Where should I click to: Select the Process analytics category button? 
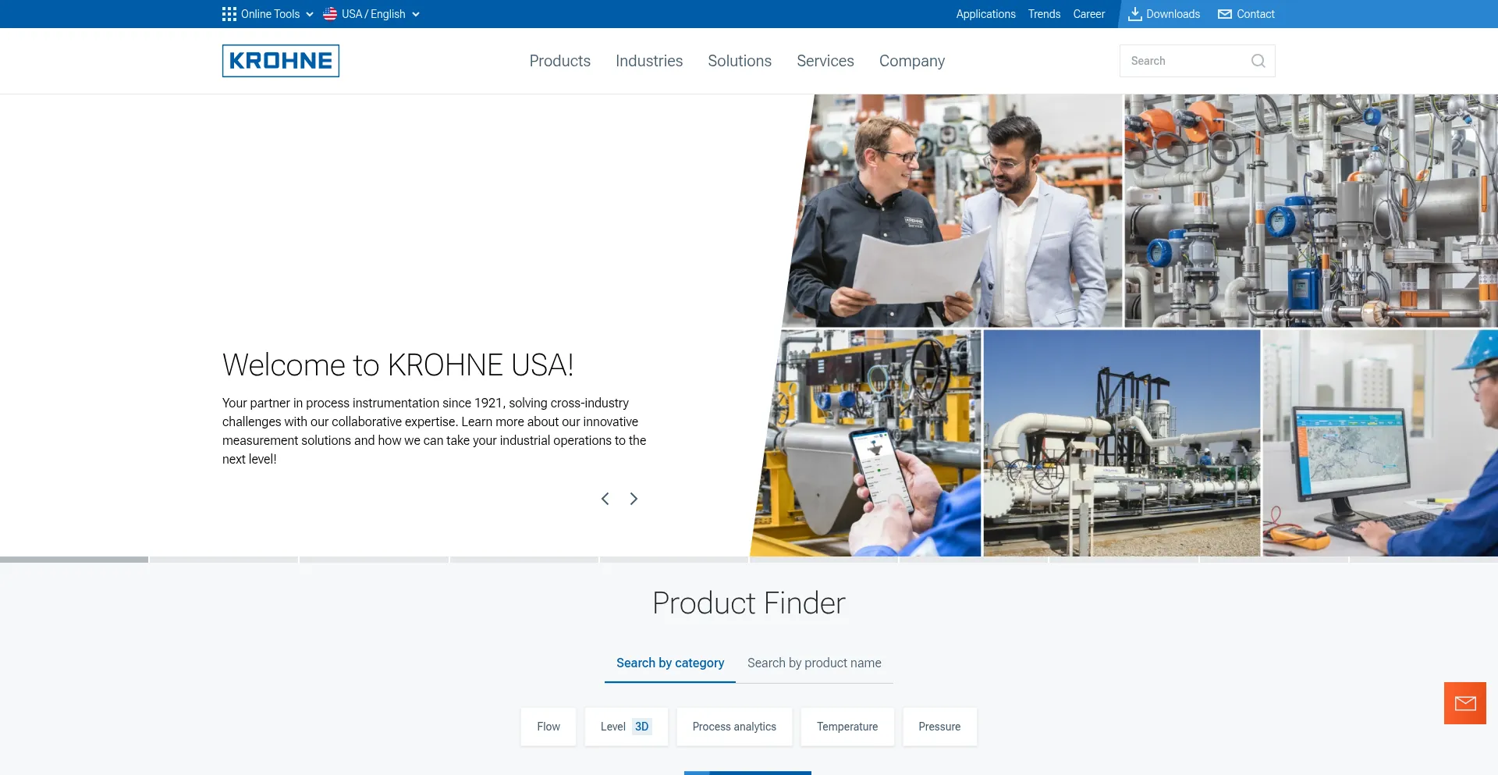pos(734,727)
